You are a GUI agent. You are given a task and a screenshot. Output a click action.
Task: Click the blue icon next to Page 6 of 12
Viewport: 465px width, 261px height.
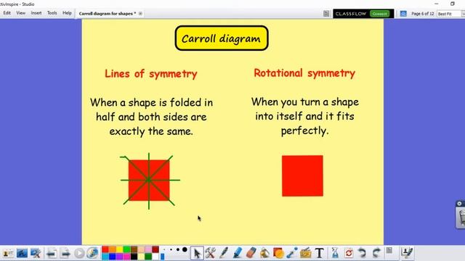[403, 14]
